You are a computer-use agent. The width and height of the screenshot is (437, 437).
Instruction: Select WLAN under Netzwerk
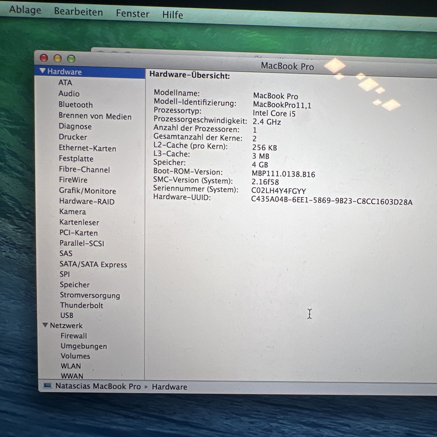pyautogui.click(x=71, y=366)
